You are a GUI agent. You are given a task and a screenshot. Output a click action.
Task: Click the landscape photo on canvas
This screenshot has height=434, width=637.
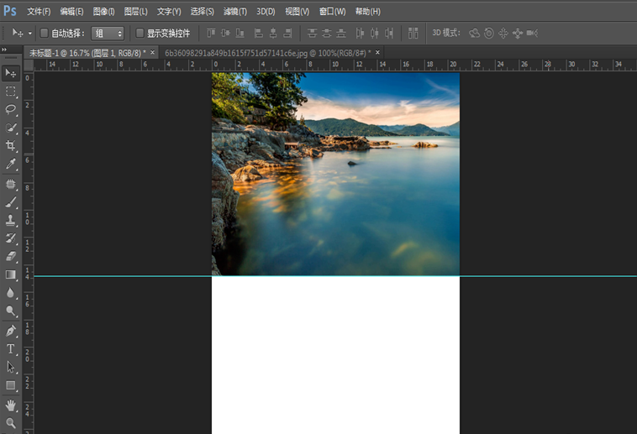335,174
